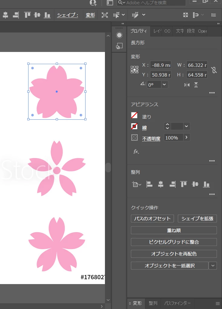Open the align-to target dropdown in 整列
This screenshot has width=222, height=309.
pos(136,184)
